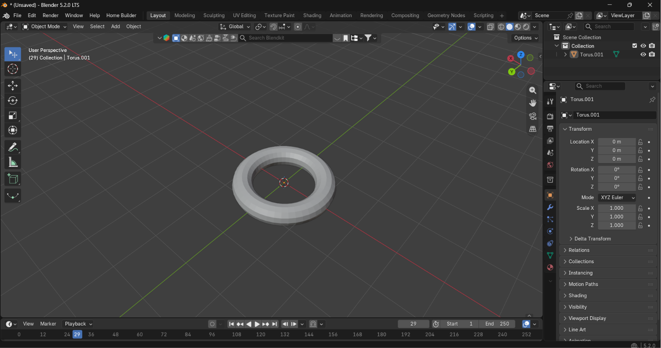Switch perspective/orthographic grid icon
This screenshot has width=661, height=348.
533,129
